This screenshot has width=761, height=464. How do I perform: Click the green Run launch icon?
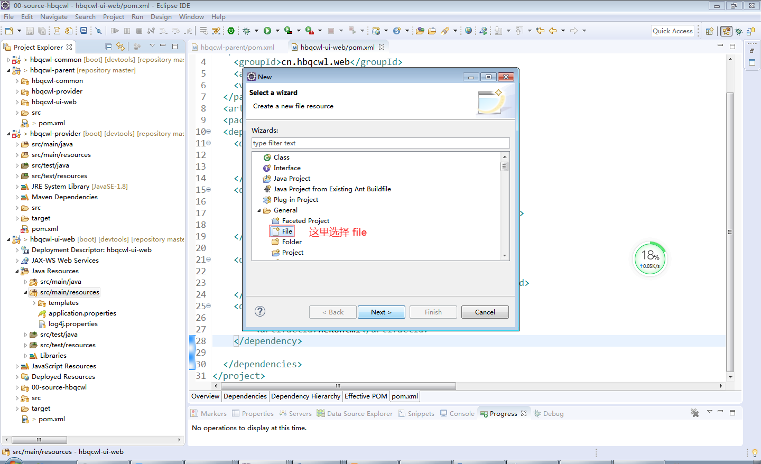[267, 31]
